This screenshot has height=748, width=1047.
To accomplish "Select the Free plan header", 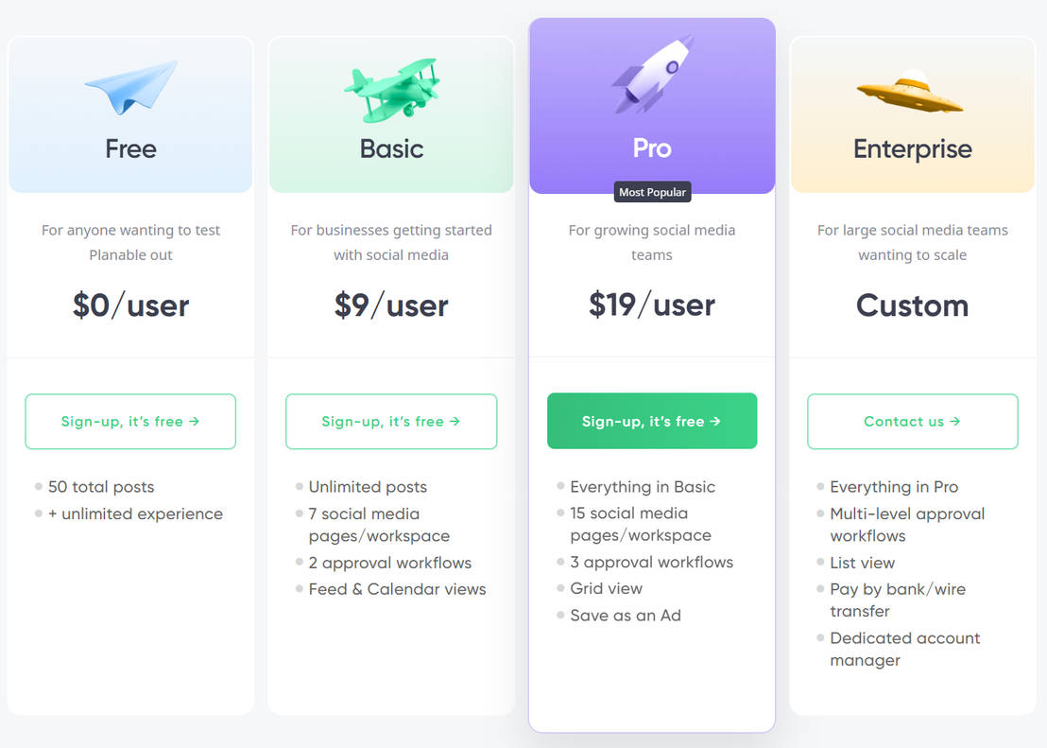I will pos(130,148).
